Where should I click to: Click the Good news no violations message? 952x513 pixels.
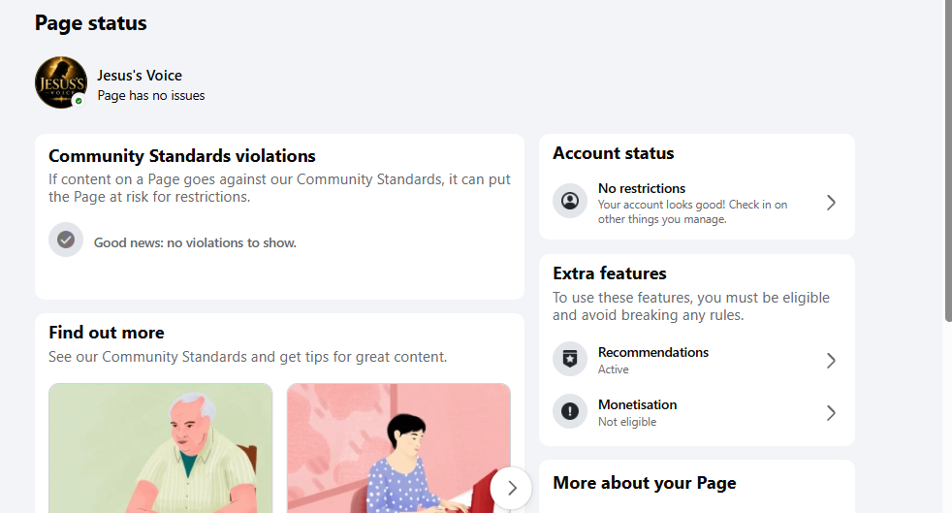[195, 242]
